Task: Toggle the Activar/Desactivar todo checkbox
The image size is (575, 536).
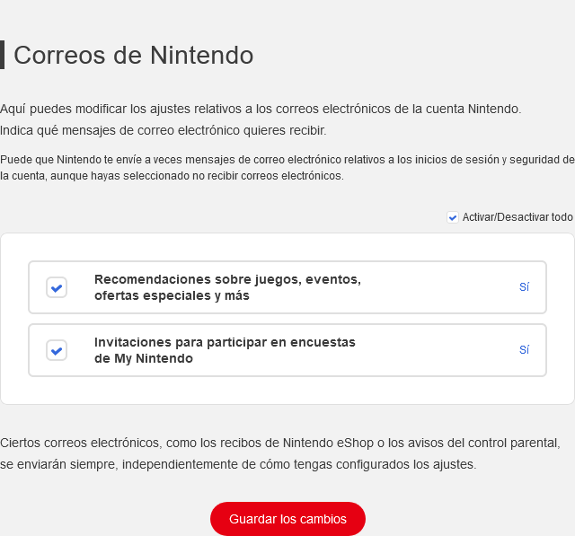Action: 453,217
